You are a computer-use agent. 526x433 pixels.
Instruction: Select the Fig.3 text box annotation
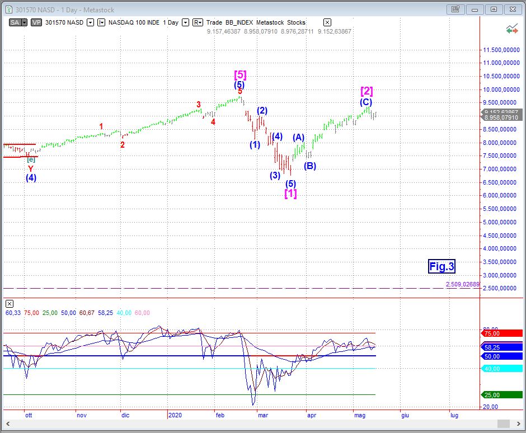pos(442,266)
